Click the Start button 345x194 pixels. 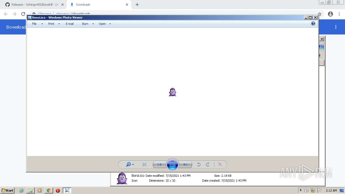click(x=7, y=190)
